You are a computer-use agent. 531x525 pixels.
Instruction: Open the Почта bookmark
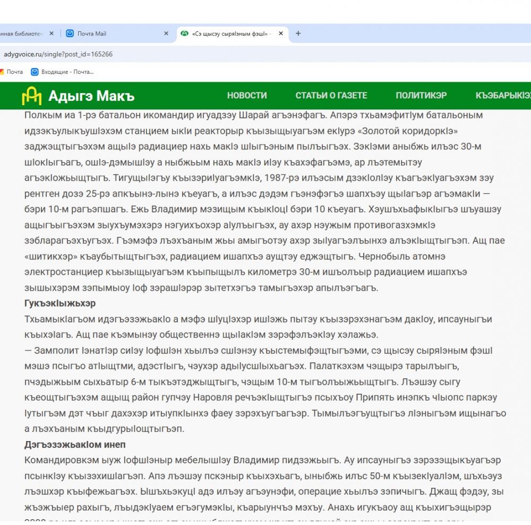coord(12,72)
